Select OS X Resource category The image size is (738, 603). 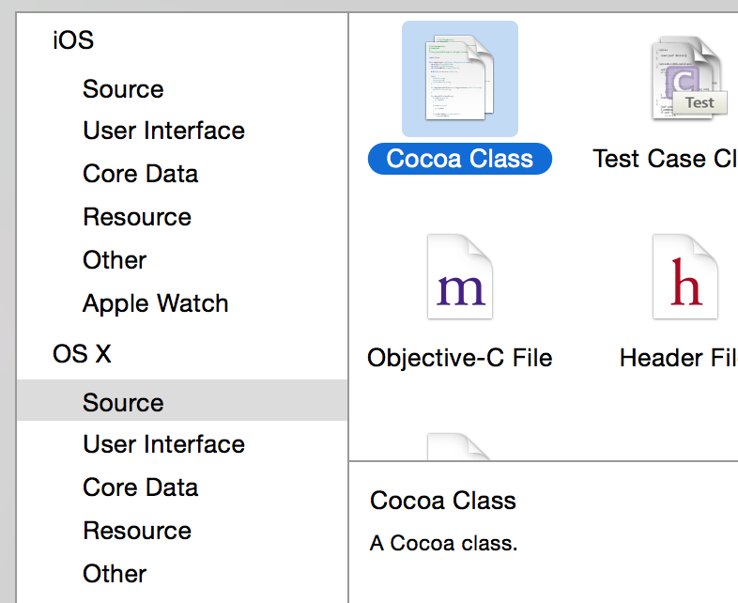point(137,531)
